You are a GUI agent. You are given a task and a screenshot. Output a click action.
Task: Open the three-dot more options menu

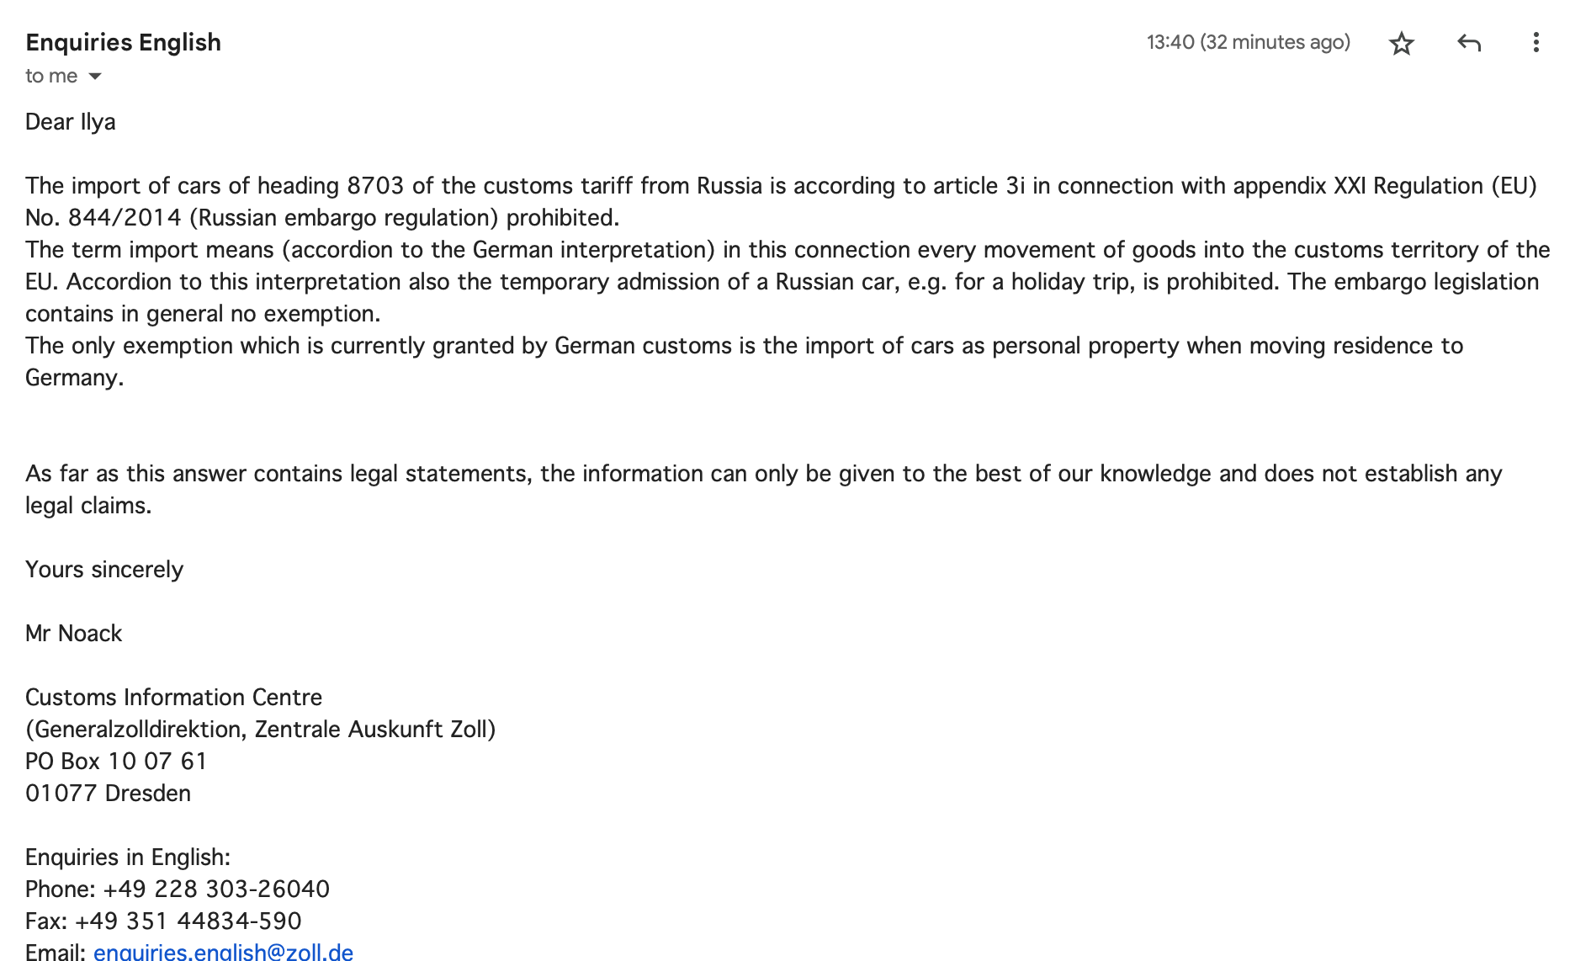tap(1536, 43)
